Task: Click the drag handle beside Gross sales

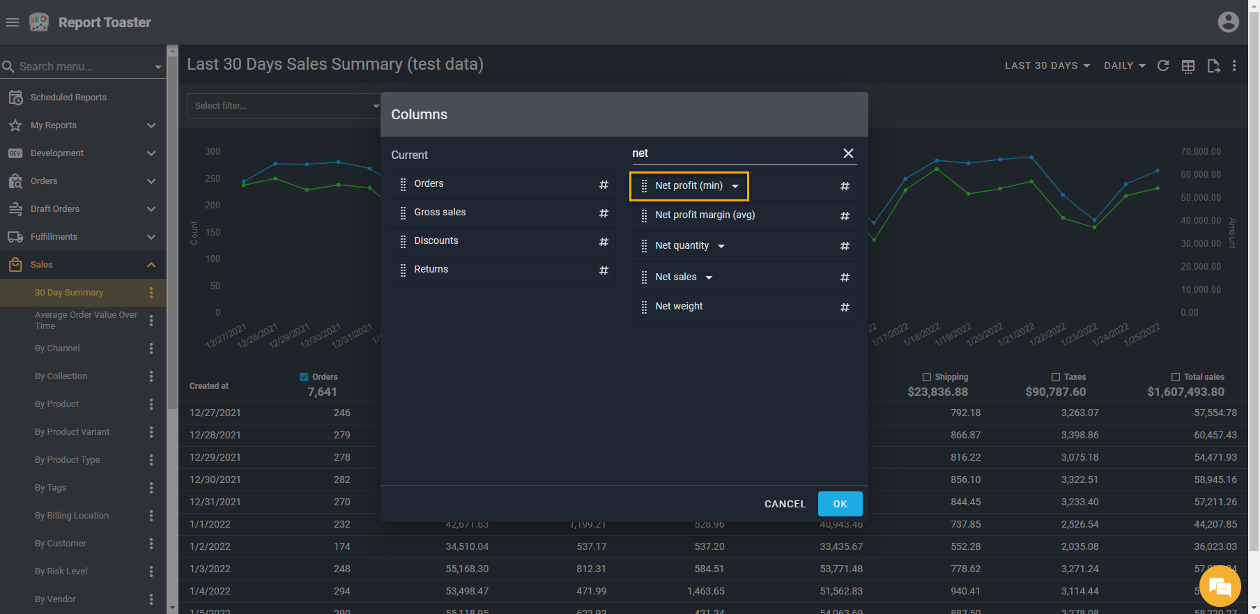Action: 403,213
